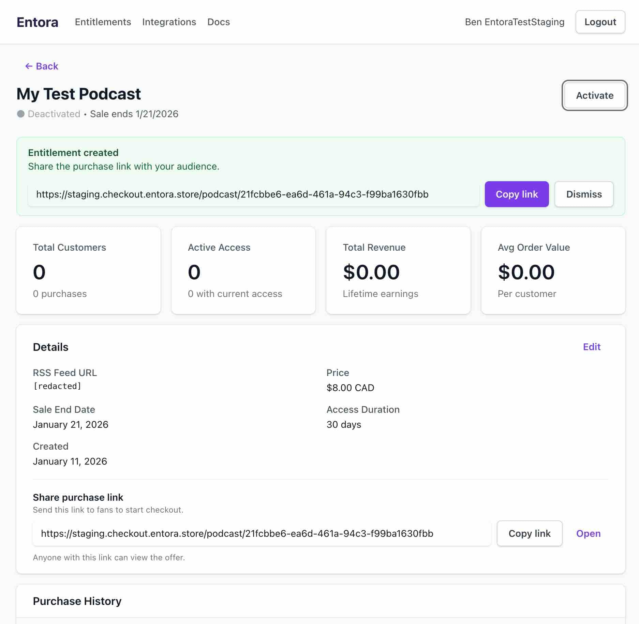Click the Logout button

pos(600,22)
